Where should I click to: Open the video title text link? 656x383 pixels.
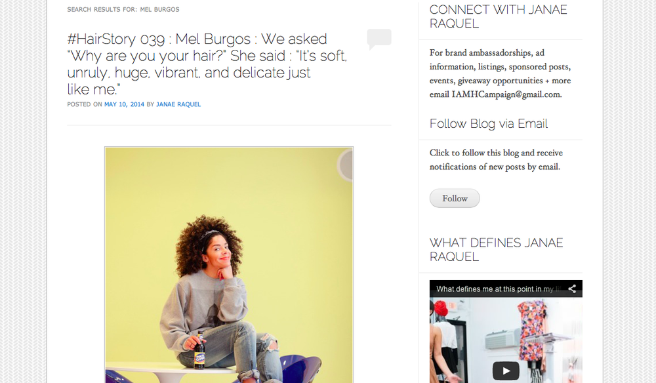click(499, 289)
